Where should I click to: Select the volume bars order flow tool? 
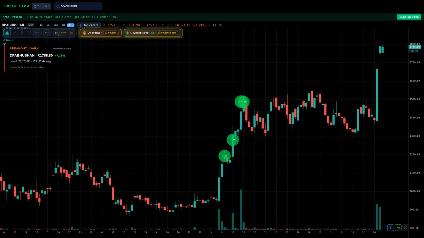click(7, 33)
